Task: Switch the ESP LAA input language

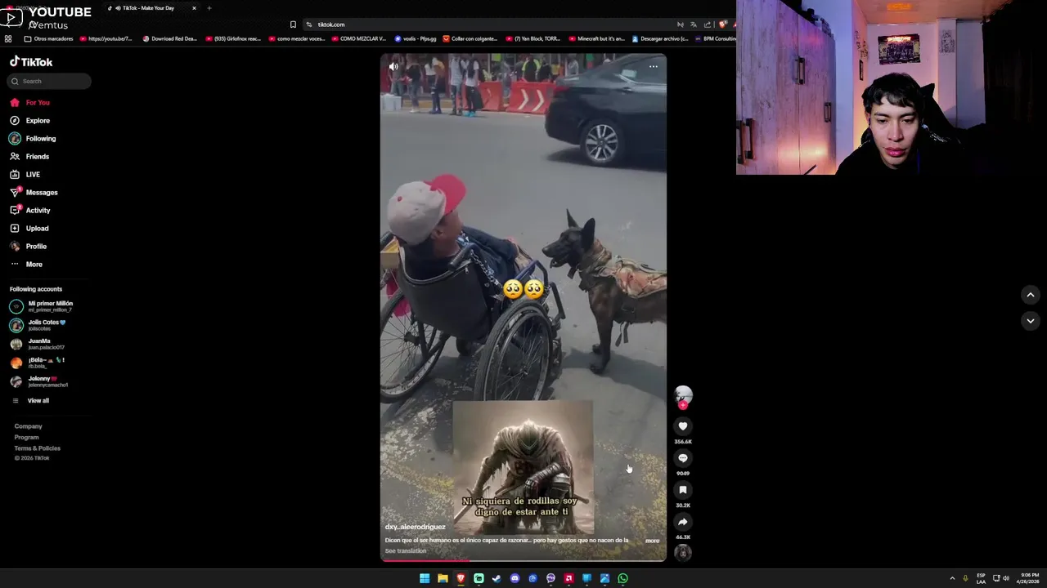Action: coord(981,578)
